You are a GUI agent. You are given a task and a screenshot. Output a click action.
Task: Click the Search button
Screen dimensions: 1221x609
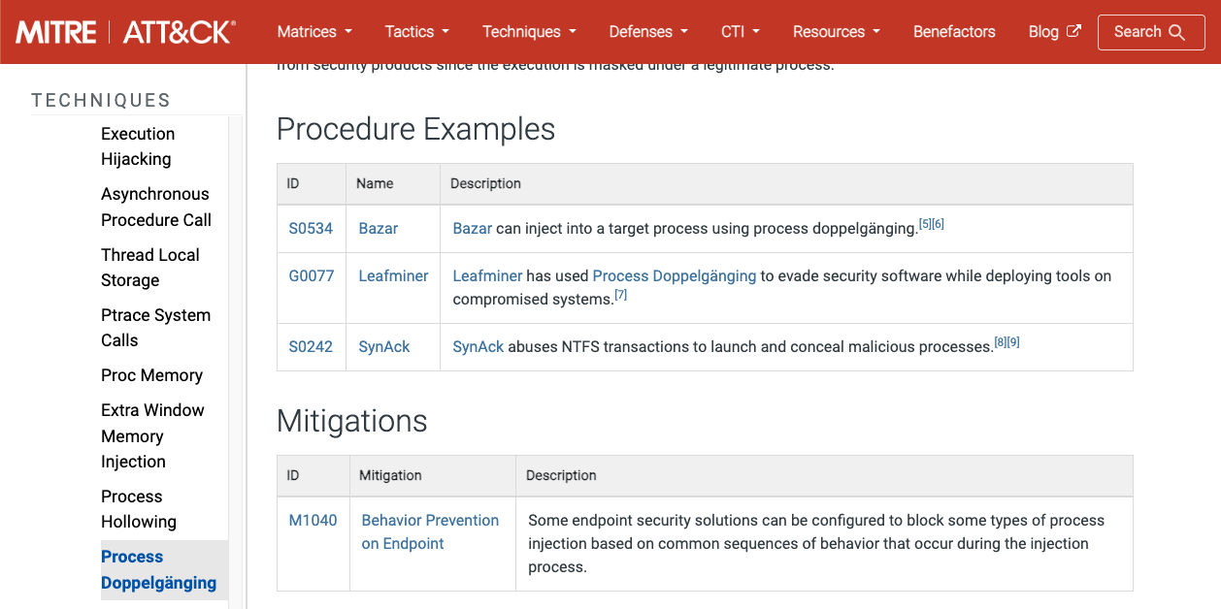[1151, 32]
